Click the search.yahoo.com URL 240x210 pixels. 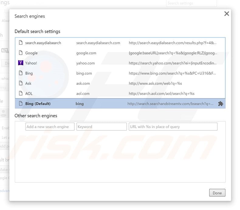click(x=173, y=63)
